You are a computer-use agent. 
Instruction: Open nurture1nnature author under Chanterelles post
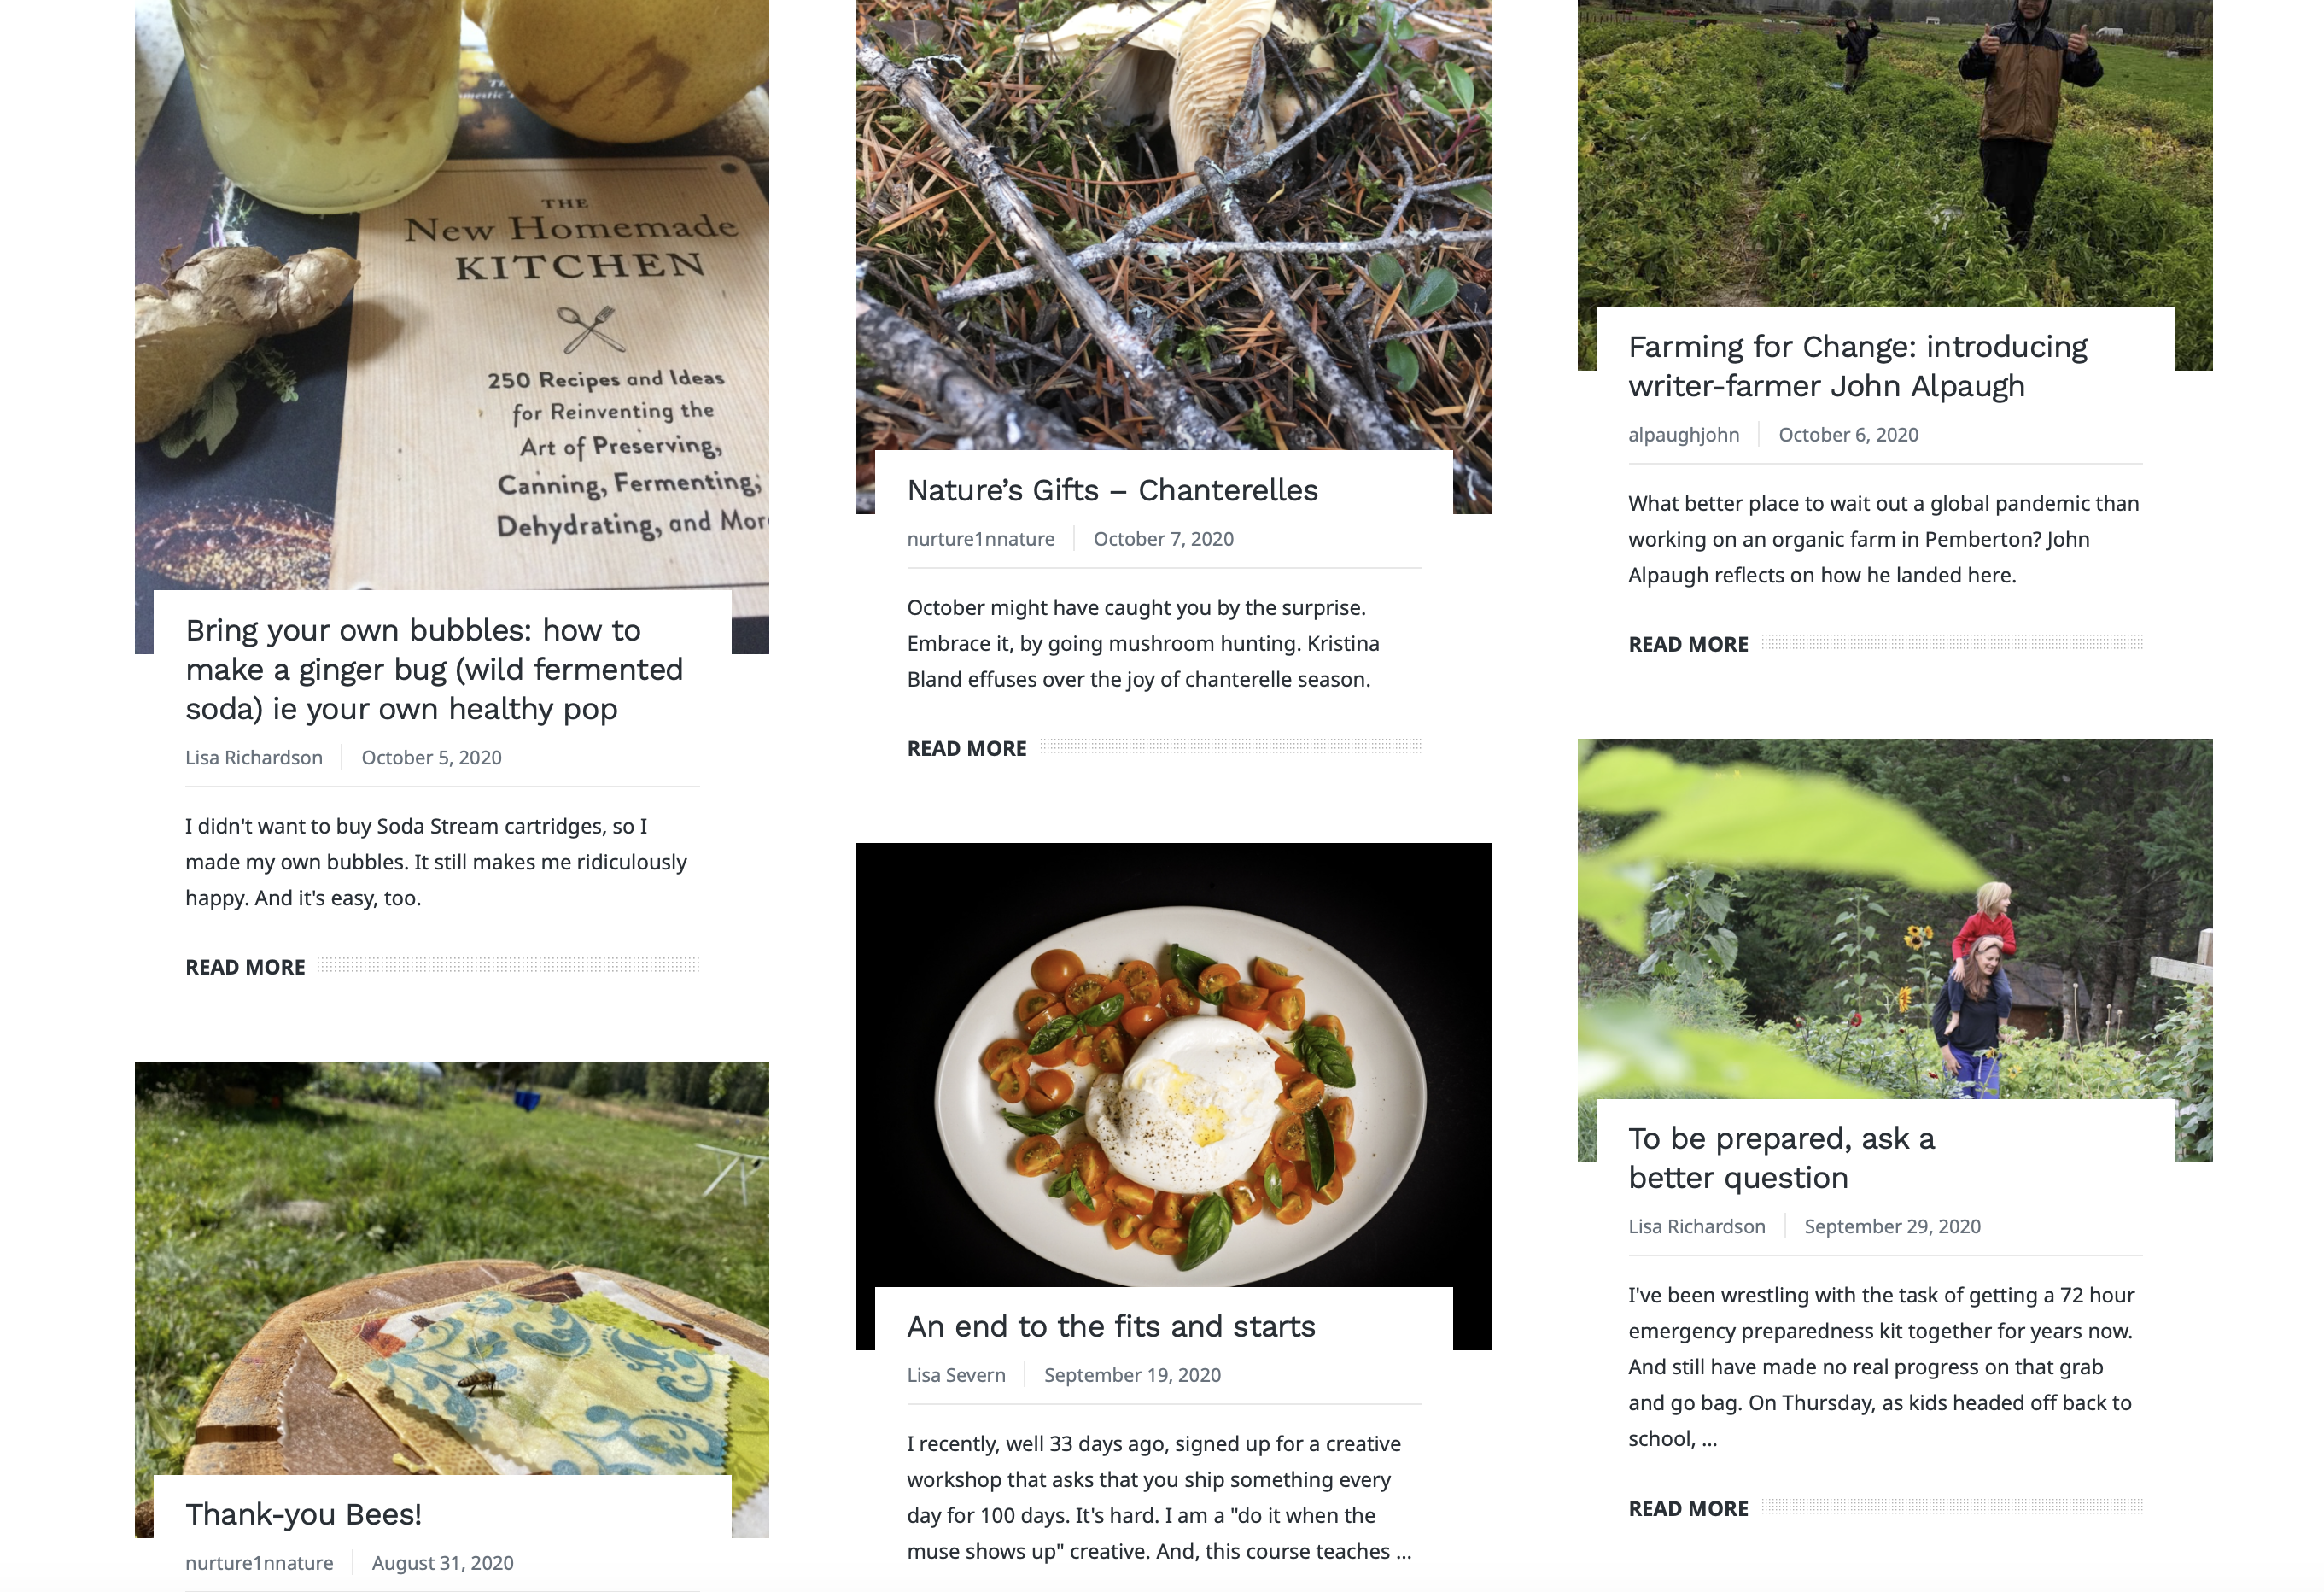point(980,539)
